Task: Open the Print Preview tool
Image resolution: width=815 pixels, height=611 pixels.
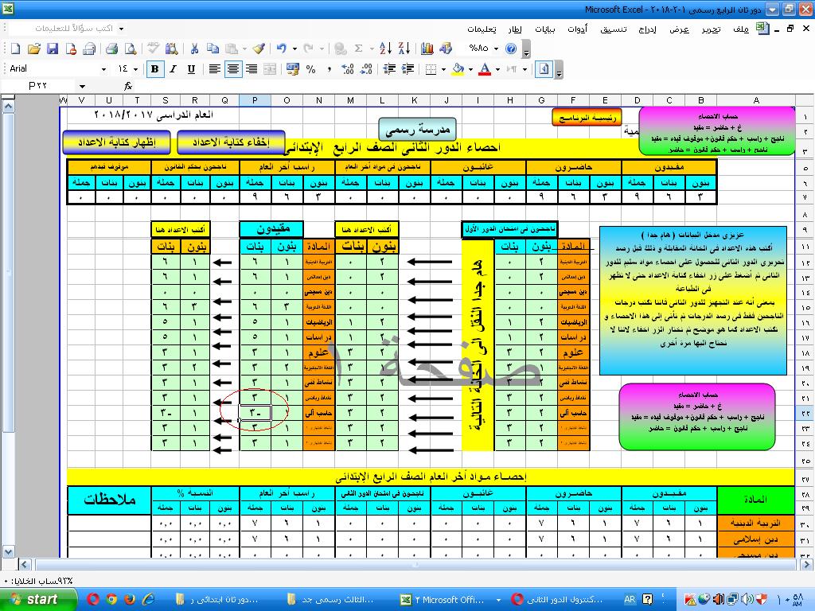Action: [129, 49]
